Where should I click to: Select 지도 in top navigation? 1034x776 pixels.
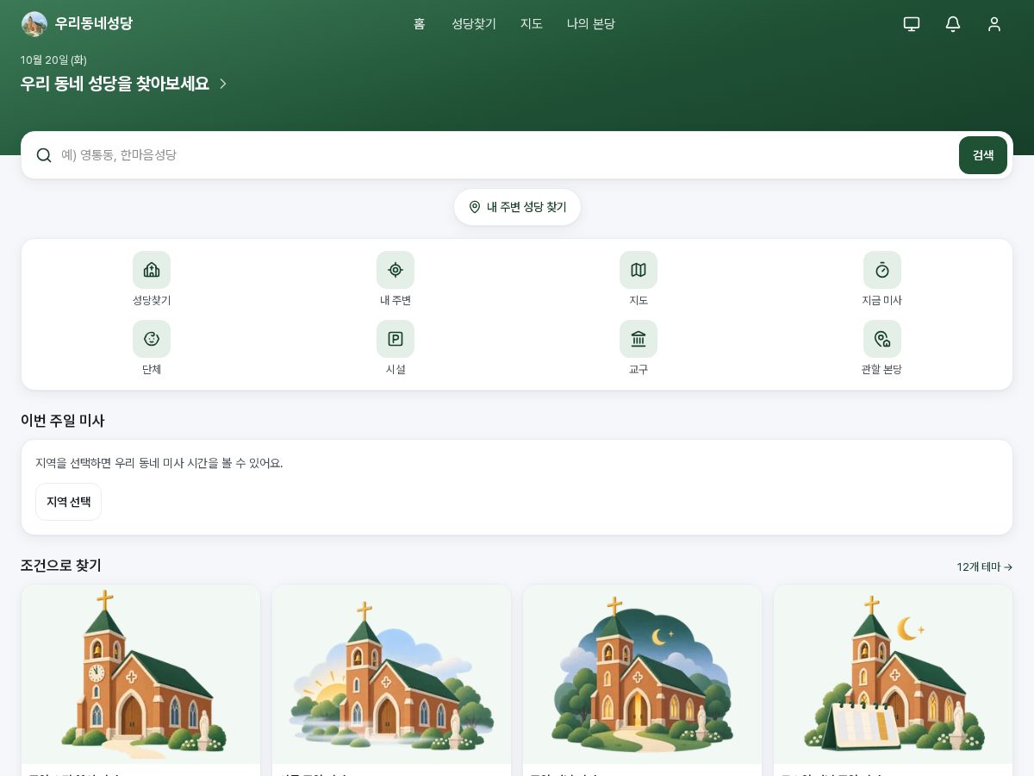click(x=532, y=24)
